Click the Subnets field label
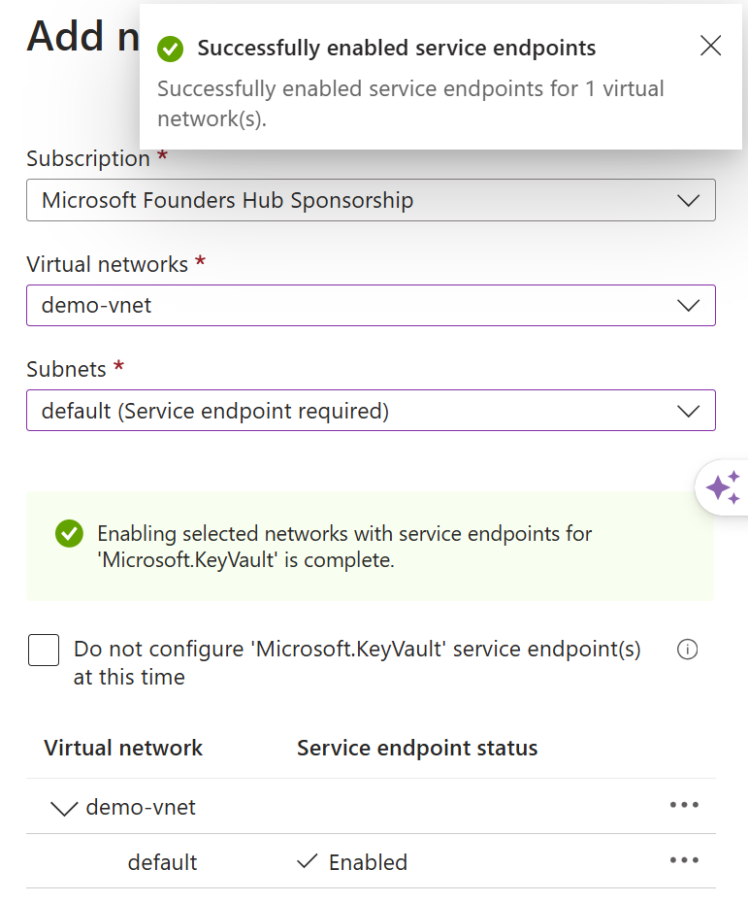Screen dimensions: 748x903 66,369
